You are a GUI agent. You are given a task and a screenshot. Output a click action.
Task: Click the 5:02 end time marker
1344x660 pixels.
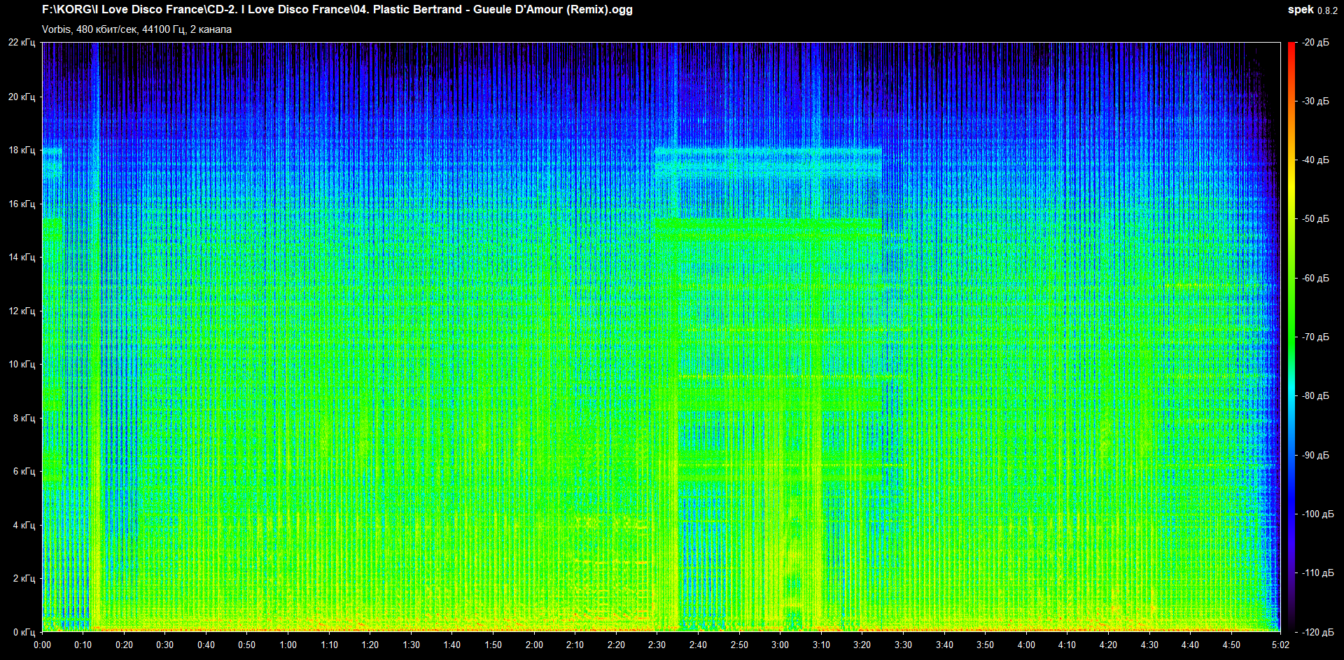coord(1280,645)
